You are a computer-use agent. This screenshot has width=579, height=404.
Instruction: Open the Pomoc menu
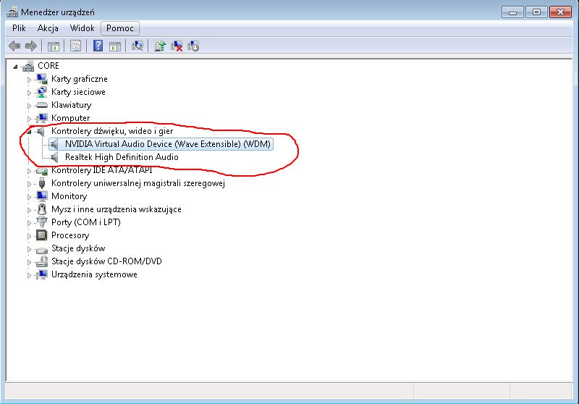(x=120, y=28)
